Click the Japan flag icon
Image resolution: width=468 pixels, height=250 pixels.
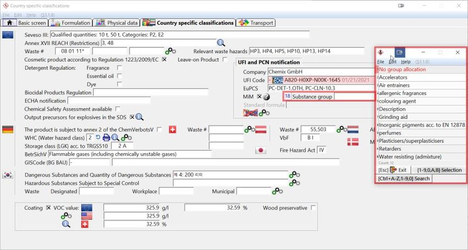261,150
